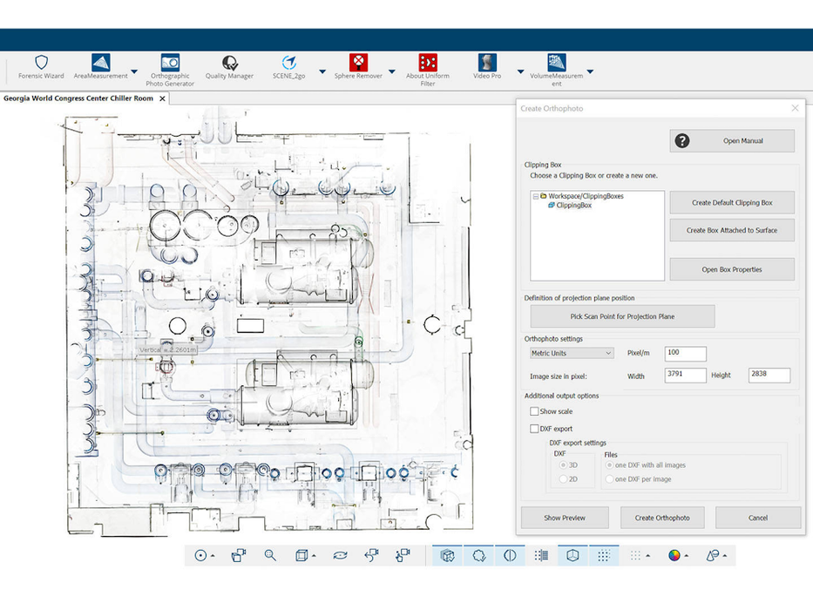Switch to Georgia World Congress Center Chiller Room tab
This screenshot has width=813, height=610.
78,98
